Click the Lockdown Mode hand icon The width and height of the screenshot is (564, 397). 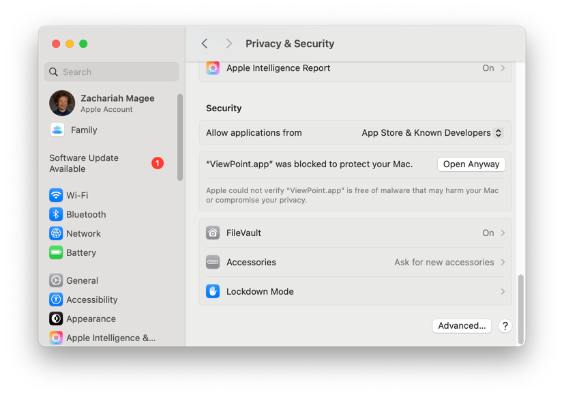pyautogui.click(x=213, y=291)
